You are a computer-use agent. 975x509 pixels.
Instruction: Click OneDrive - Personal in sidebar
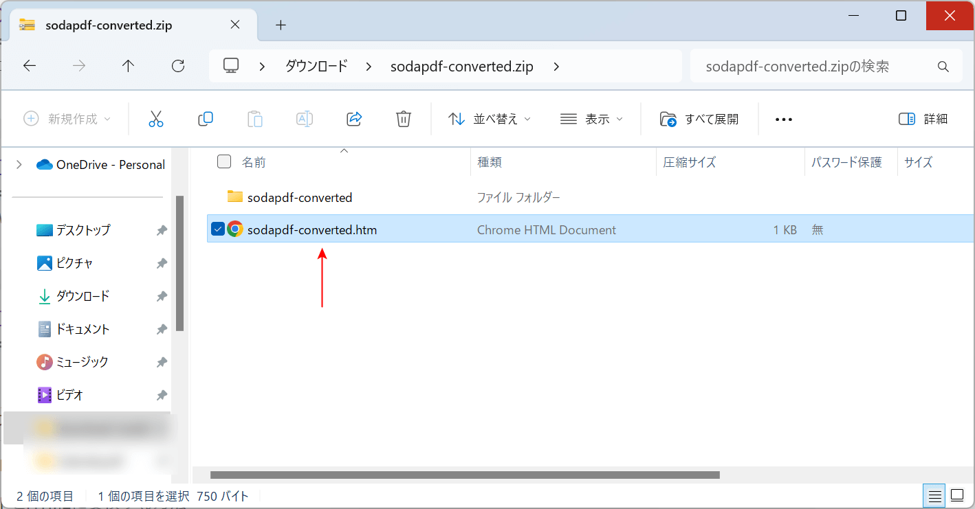(x=111, y=164)
